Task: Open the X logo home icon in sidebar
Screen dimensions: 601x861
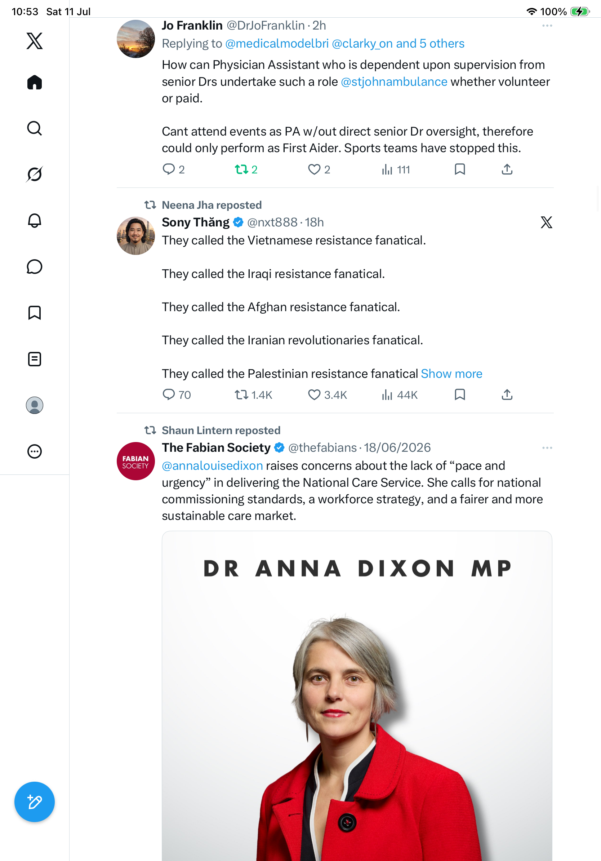Action: pos(35,41)
